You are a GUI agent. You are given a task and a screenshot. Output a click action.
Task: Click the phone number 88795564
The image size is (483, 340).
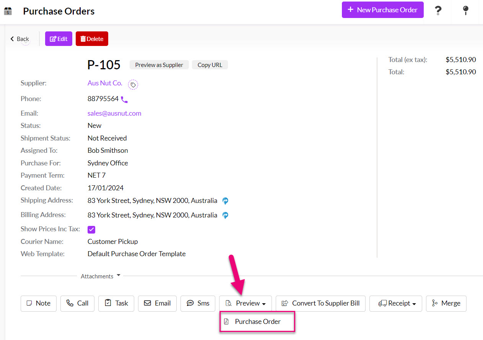103,99
